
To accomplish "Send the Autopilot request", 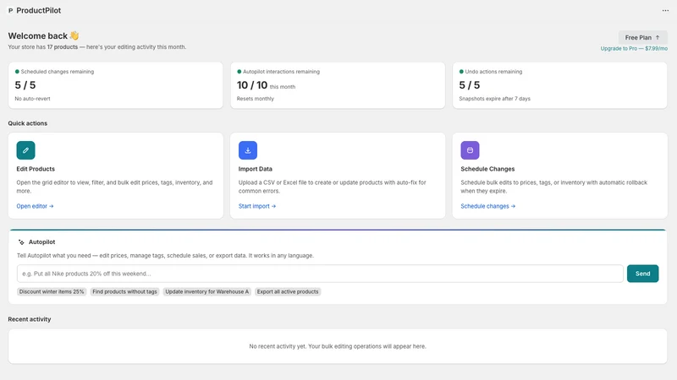I will point(642,274).
